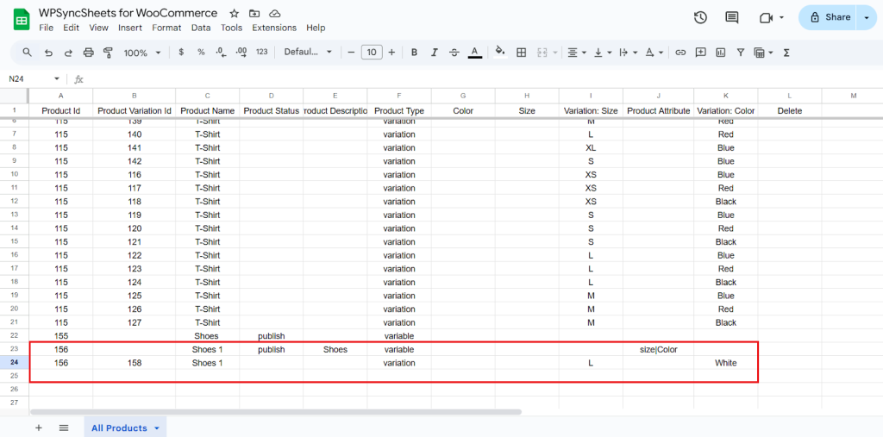Open the Insert menu
This screenshot has height=437, width=883.
pyautogui.click(x=130, y=28)
